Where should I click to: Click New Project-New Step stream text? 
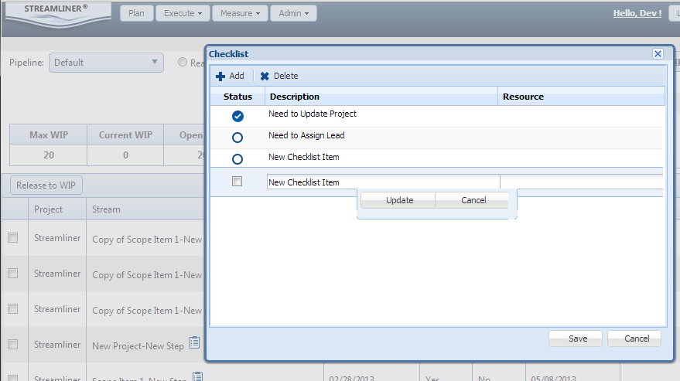(138, 346)
